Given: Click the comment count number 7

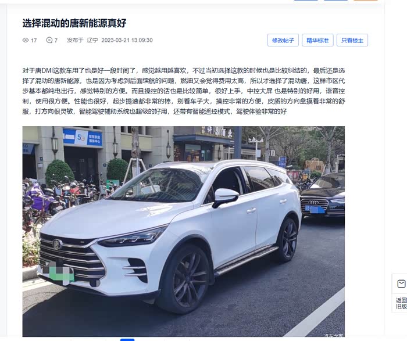Looking at the screenshot, I should (x=56, y=41).
